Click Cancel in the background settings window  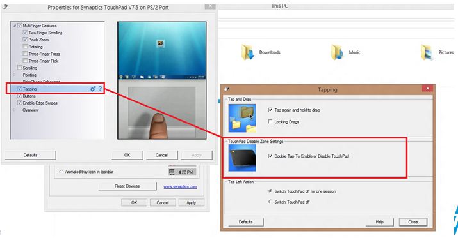[163, 202]
